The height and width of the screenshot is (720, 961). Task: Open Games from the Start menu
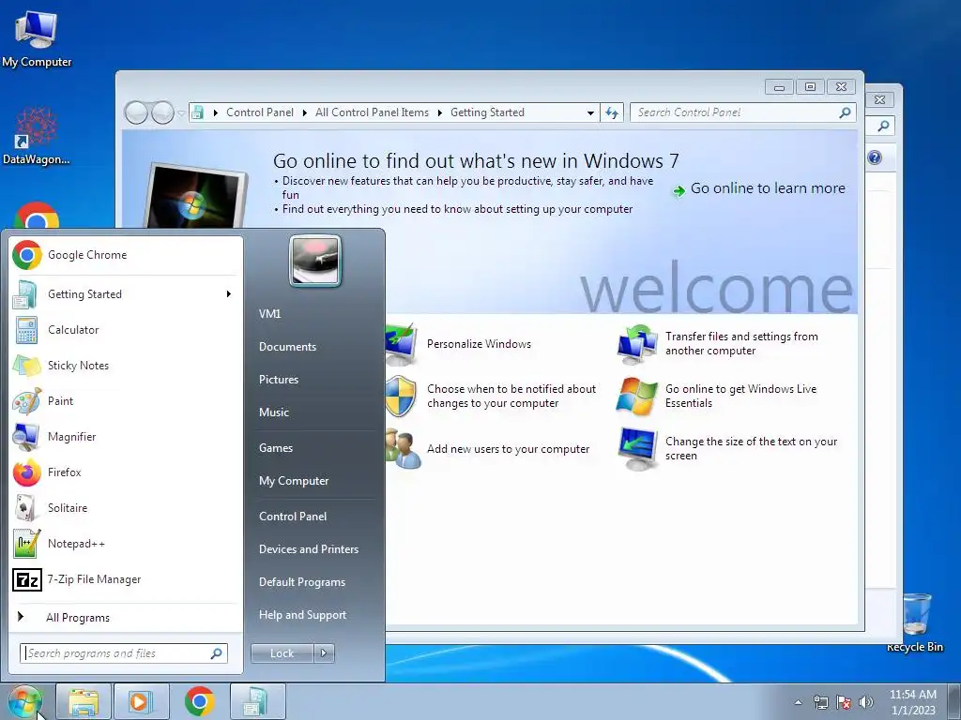pyautogui.click(x=313, y=448)
